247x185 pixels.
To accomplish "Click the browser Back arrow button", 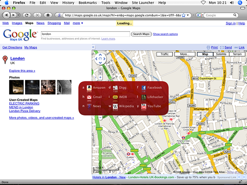I will coord(6,15).
